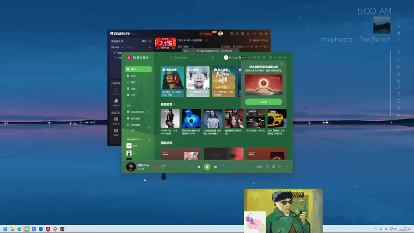This screenshot has height=233, width=414.
Task: Open File Explorer from the taskbar
Action: click(x=12, y=229)
